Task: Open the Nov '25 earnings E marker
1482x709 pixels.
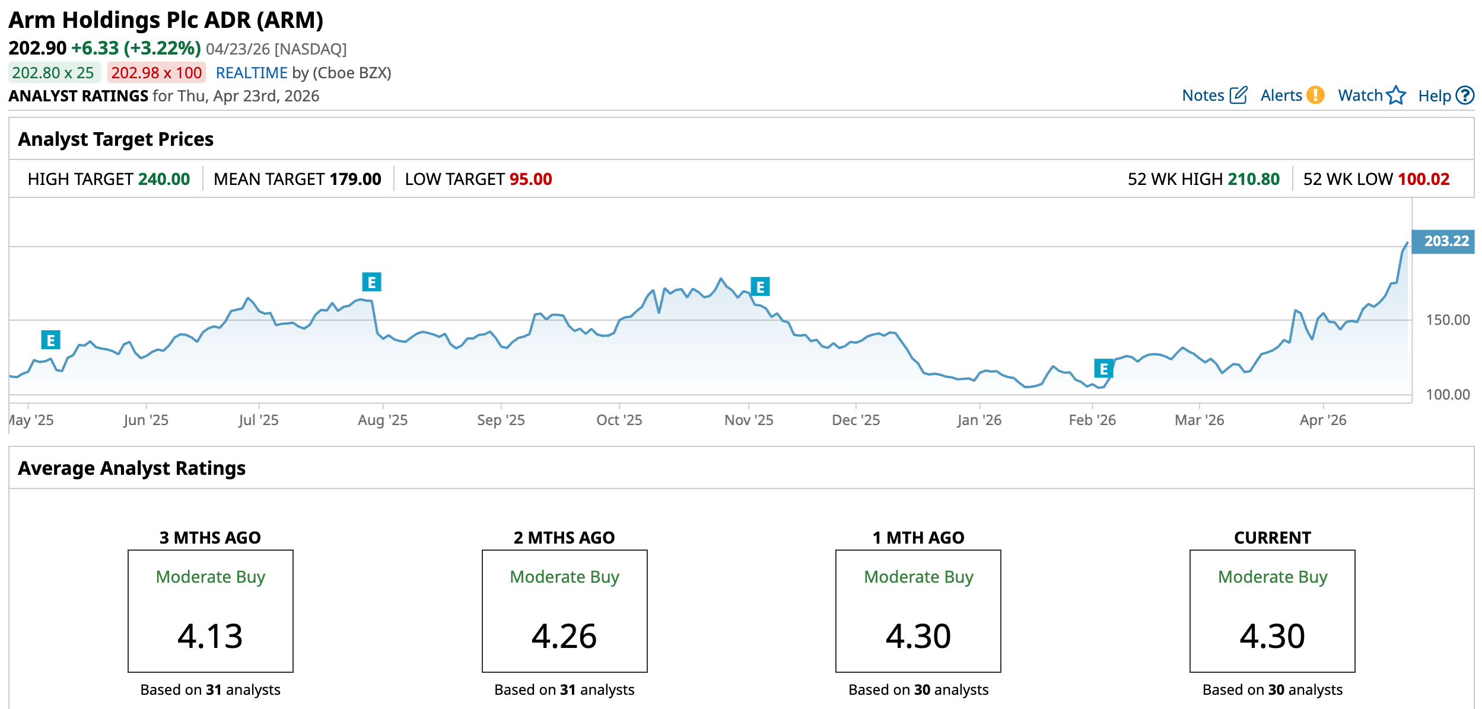Action: click(760, 287)
